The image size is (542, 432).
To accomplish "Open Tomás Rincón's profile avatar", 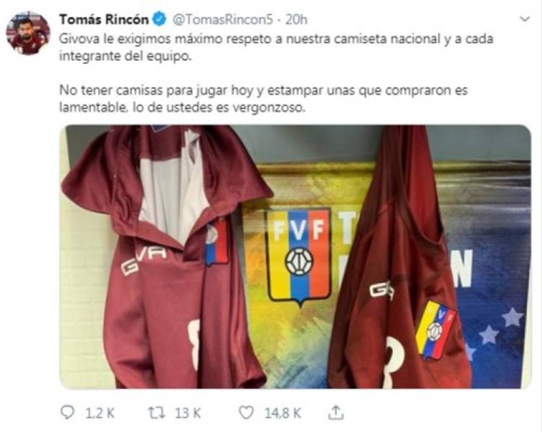I will pyautogui.click(x=28, y=33).
